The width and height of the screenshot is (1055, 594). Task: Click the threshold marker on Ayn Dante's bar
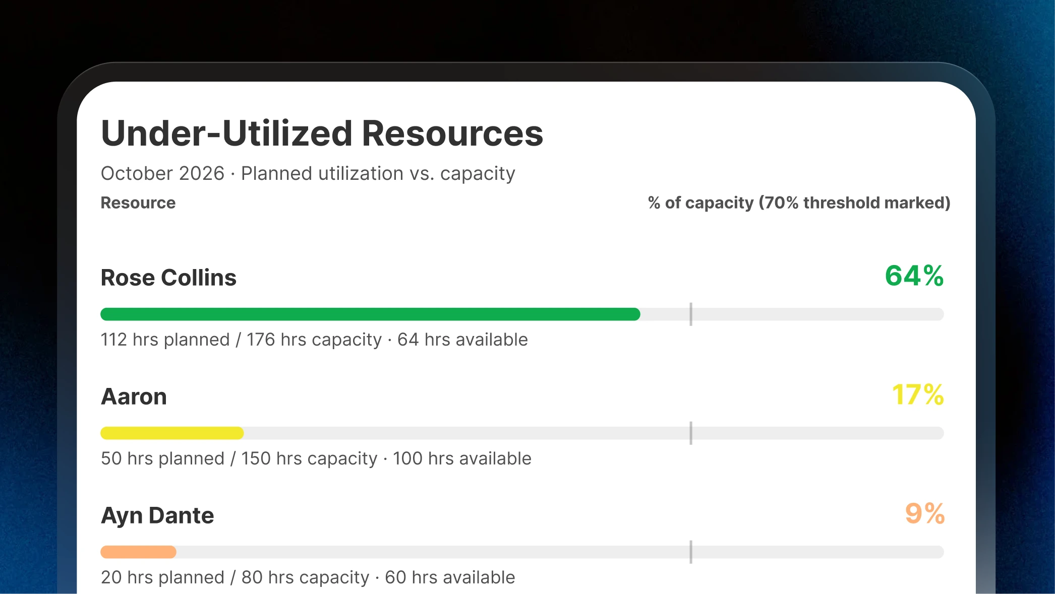691,552
